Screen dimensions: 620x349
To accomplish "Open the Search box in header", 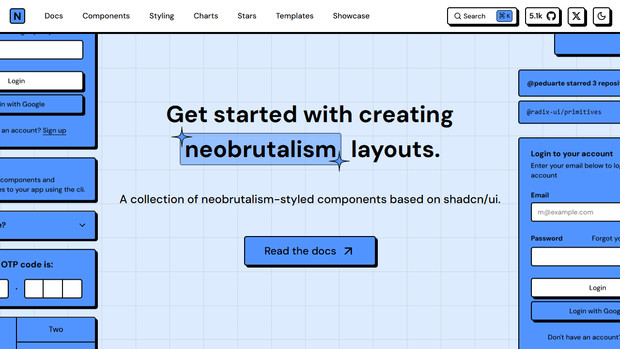I will (x=482, y=16).
